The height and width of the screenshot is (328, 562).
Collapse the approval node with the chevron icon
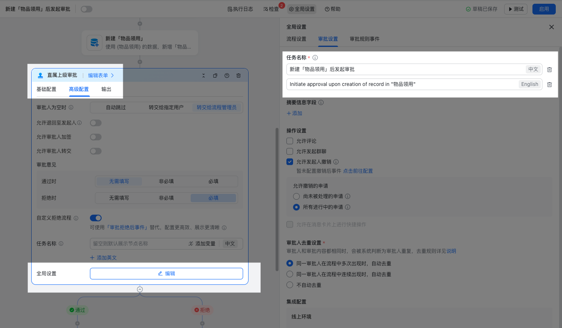(204, 76)
